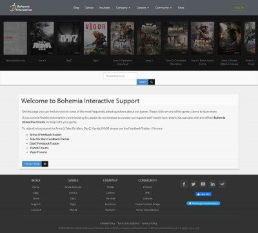Open Game Content Usage footer link
The image size is (258, 233).
148,204
